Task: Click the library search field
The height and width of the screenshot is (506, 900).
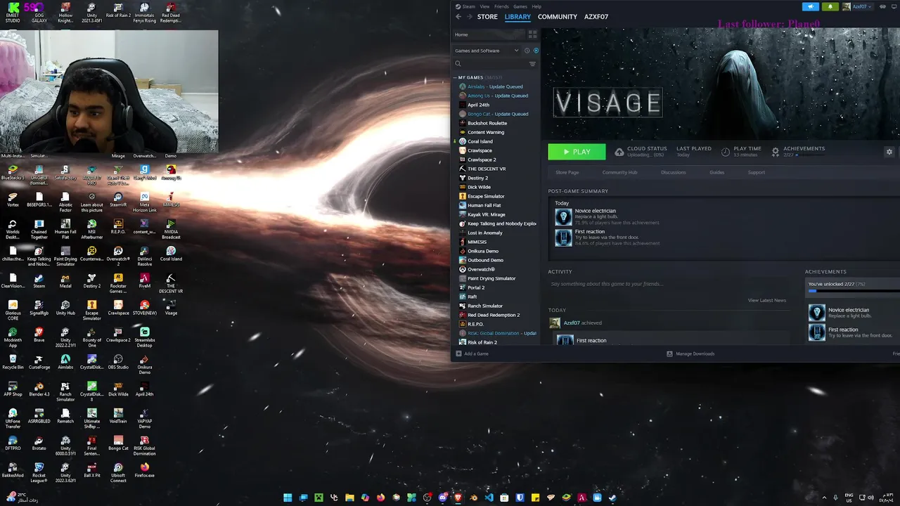Action: [x=489, y=64]
